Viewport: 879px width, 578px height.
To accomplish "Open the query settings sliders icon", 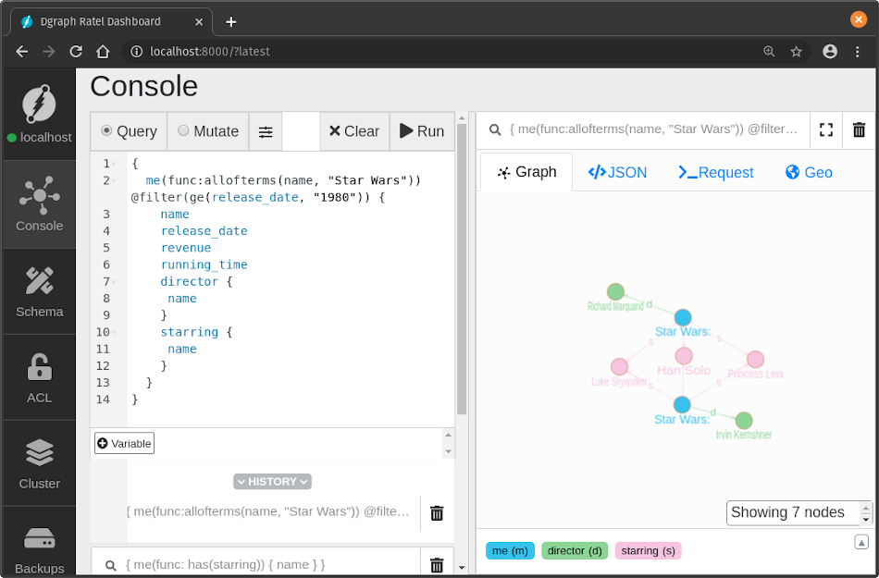I will point(266,131).
